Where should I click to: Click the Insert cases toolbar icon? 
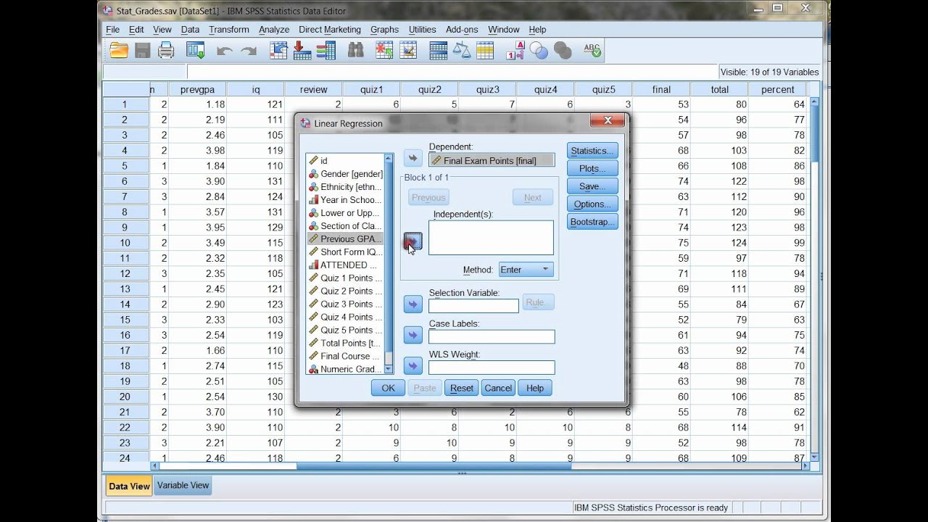click(x=384, y=50)
